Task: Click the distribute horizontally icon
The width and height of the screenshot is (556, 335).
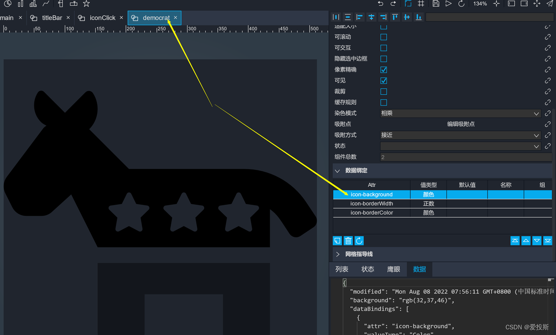Action: (x=336, y=17)
